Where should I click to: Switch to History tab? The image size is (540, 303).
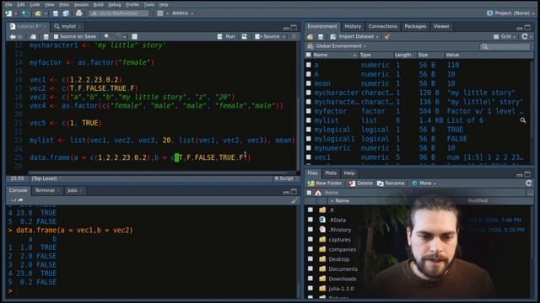pyautogui.click(x=353, y=26)
